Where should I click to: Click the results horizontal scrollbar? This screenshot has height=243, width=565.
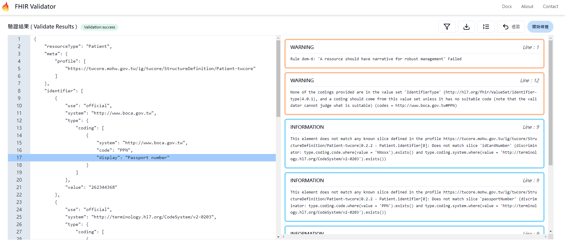pyautogui.click(x=414, y=237)
